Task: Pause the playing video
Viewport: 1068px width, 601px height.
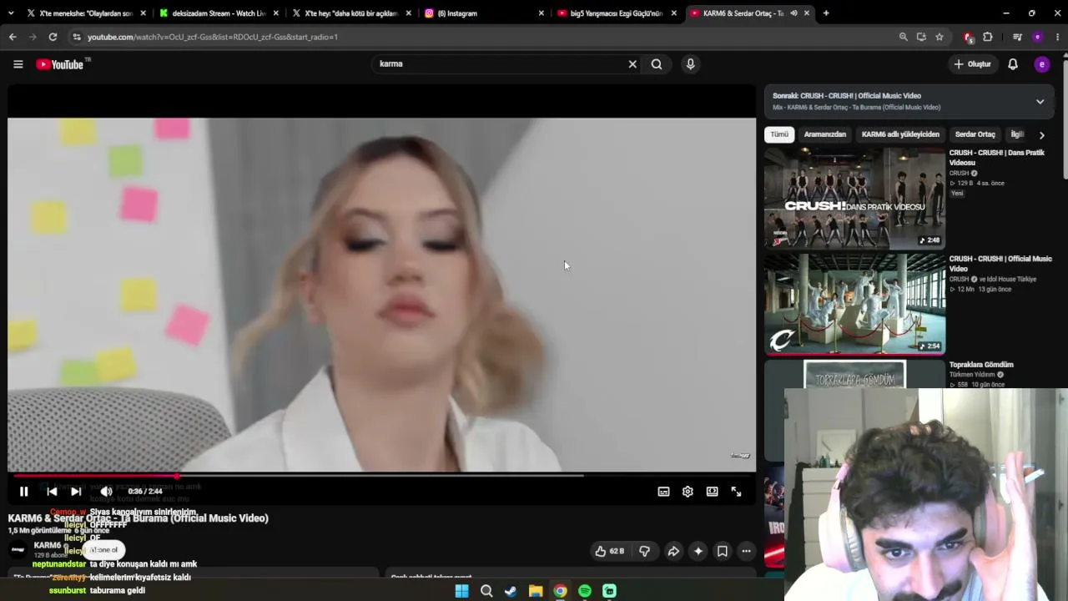Action: coord(23,492)
